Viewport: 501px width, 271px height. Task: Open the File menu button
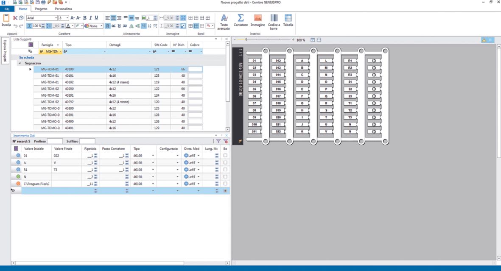[x=7, y=8]
